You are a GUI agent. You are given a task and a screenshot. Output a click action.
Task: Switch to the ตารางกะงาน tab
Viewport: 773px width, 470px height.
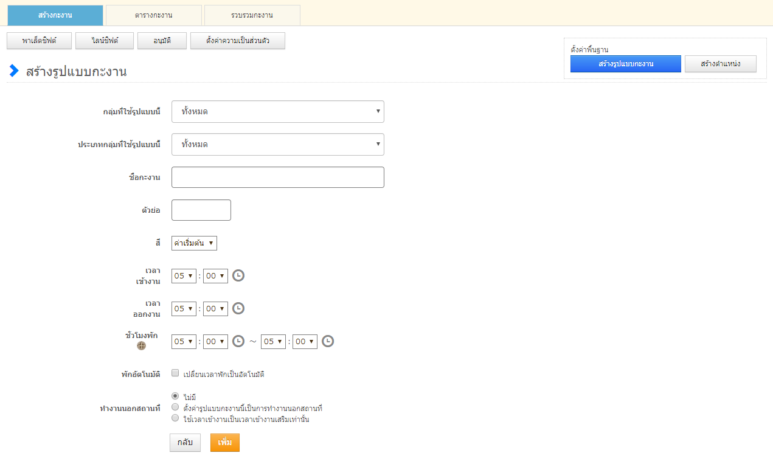coord(154,15)
